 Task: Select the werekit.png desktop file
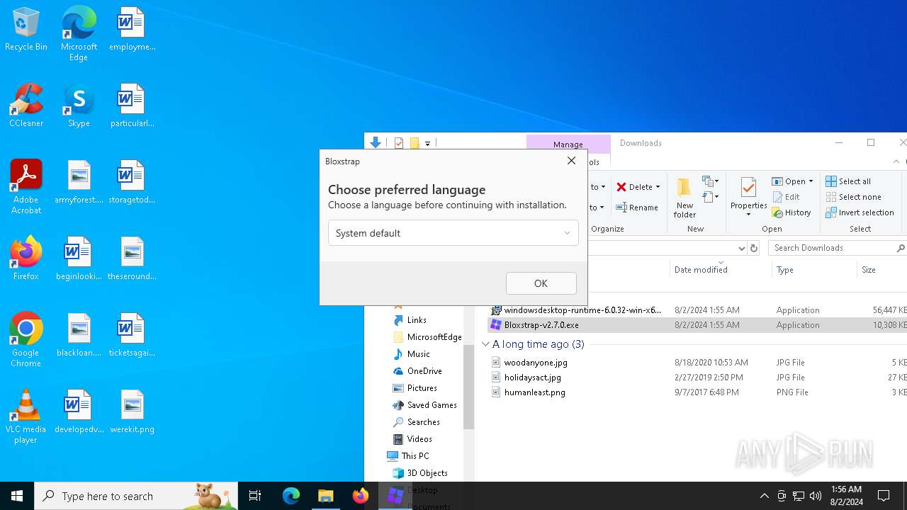click(x=132, y=412)
